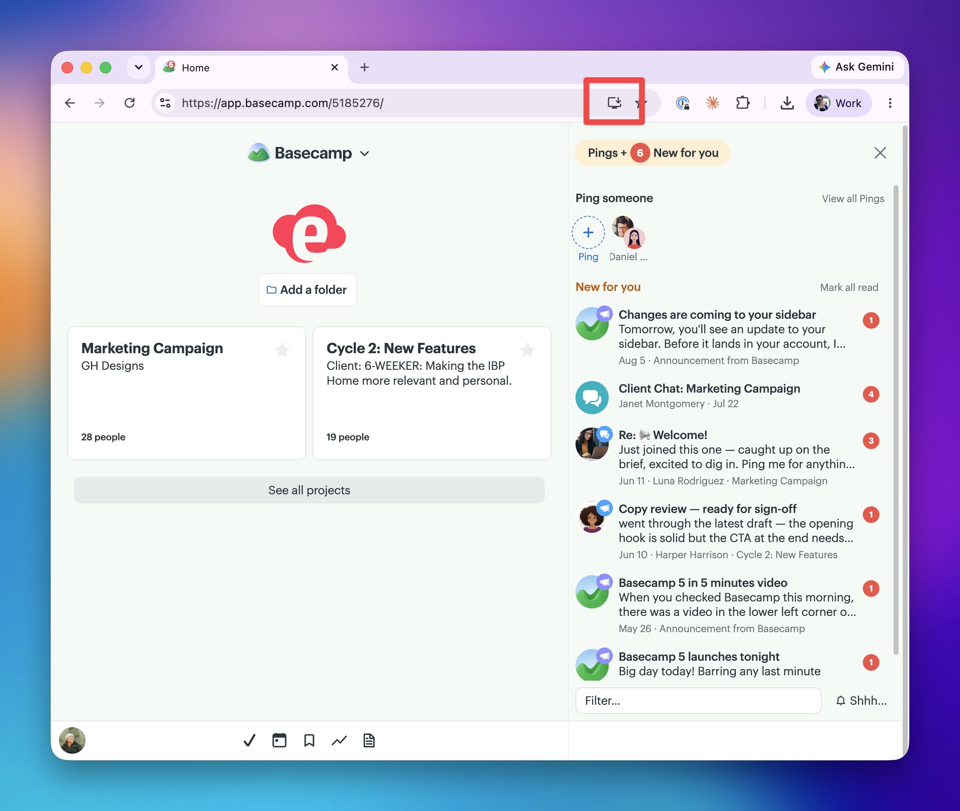Viewport: 960px width, 811px height.
Task: Click Mark all read
Action: tap(849, 287)
